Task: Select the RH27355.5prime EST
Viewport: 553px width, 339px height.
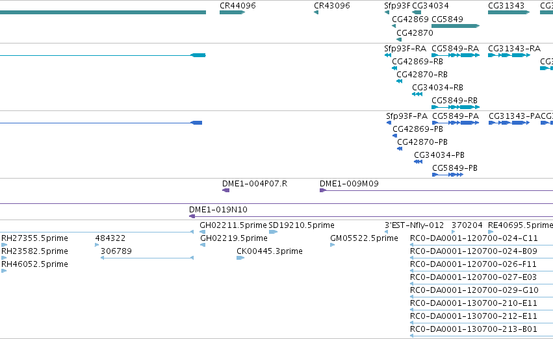Action: (4, 245)
